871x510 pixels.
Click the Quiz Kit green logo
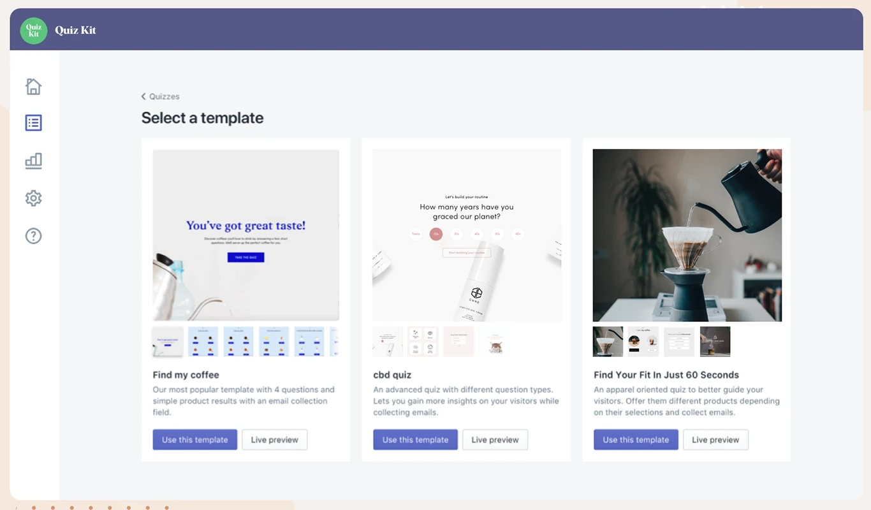[x=34, y=30]
